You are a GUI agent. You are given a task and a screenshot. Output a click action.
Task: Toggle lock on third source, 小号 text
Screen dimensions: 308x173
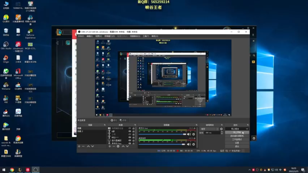[x=134, y=134]
